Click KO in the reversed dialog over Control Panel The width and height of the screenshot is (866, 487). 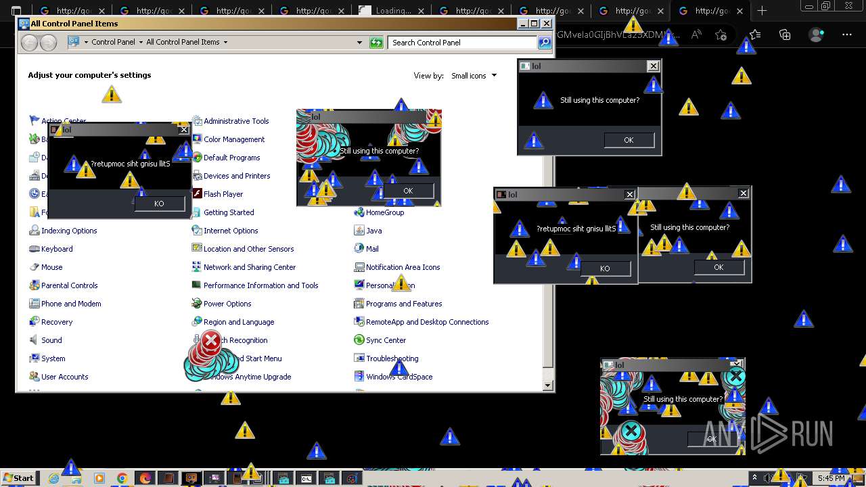point(159,204)
